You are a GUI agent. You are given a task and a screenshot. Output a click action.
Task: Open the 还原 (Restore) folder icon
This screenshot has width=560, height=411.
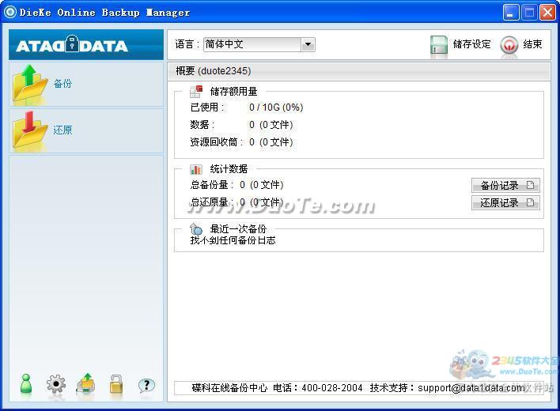30,130
